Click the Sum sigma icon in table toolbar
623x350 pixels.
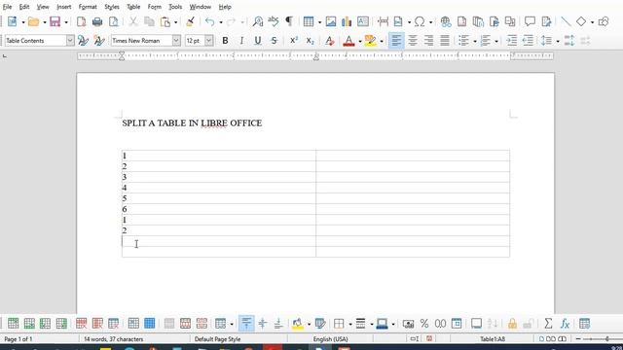tap(548, 324)
